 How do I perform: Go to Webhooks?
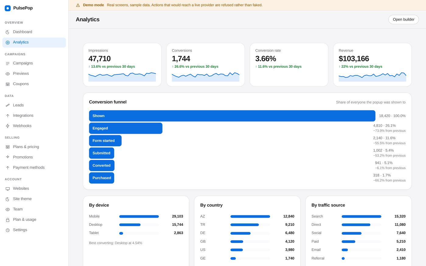pyautogui.click(x=34, y=126)
